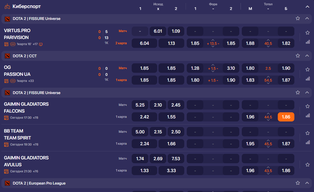Pick VIRTUS.PRO map 2 win at 6.04
This screenshot has width=314, height=192.
coord(144,43)
